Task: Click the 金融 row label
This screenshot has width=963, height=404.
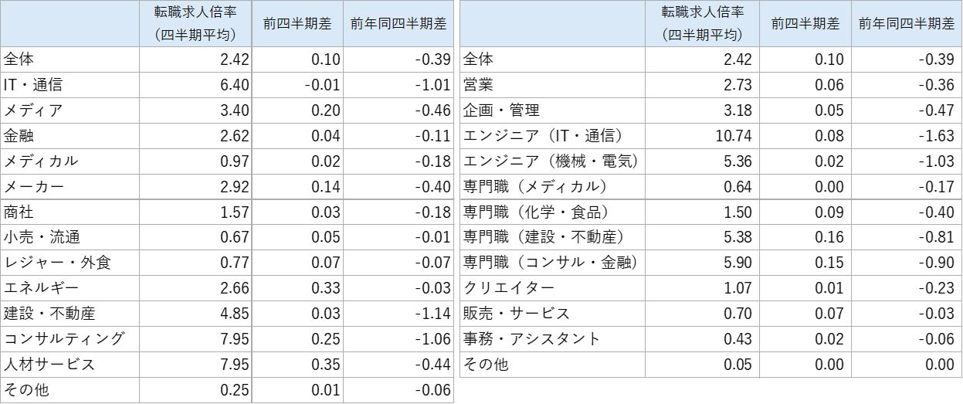Action: pyautogui.click(x=19, y=136)
